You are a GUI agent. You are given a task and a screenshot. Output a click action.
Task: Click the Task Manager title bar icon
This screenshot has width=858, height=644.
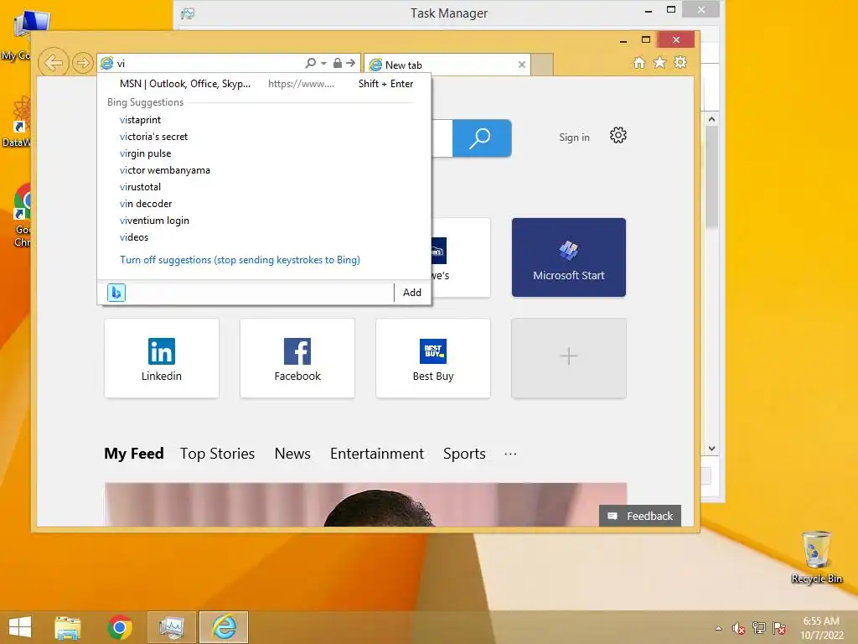tap(188, 13)
